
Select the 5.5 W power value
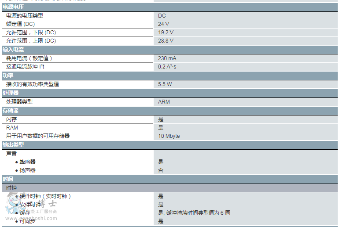pos(165,84)
